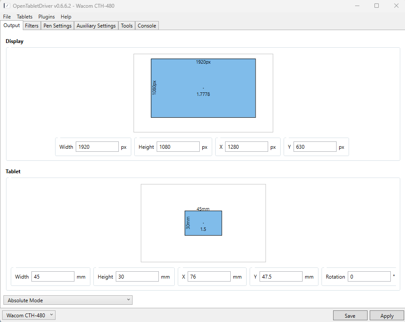Show the Console tab
Image resolution: width=405 pixels, height=322 pixels.
147,26
